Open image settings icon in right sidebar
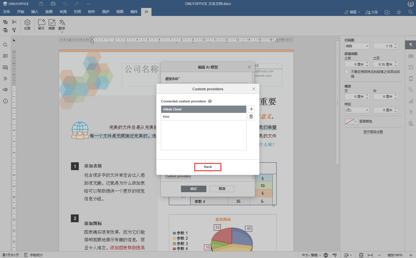 (x=411, y=67)
